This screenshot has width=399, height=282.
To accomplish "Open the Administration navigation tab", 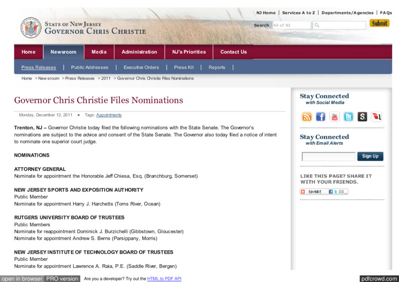I will point(139,52).
